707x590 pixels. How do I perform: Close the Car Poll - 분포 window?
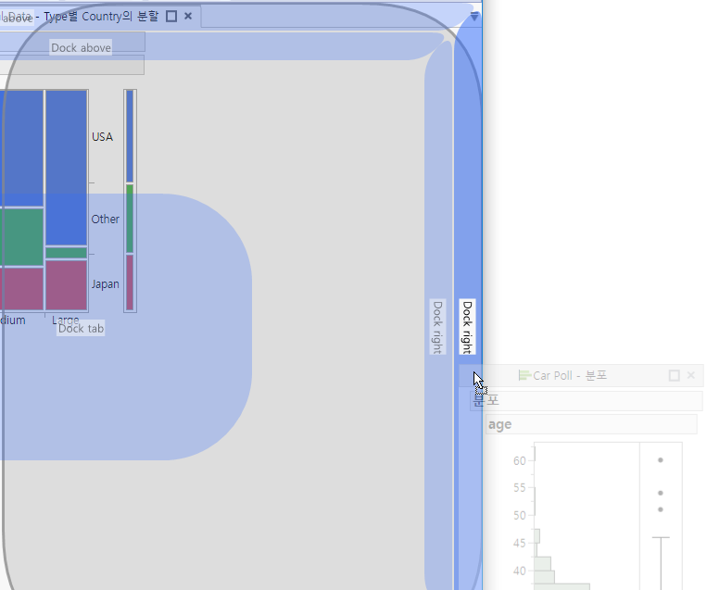point(690,375)
